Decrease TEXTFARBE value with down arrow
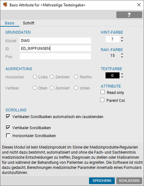Screen dimensions: 144x186 coord(122,77)
